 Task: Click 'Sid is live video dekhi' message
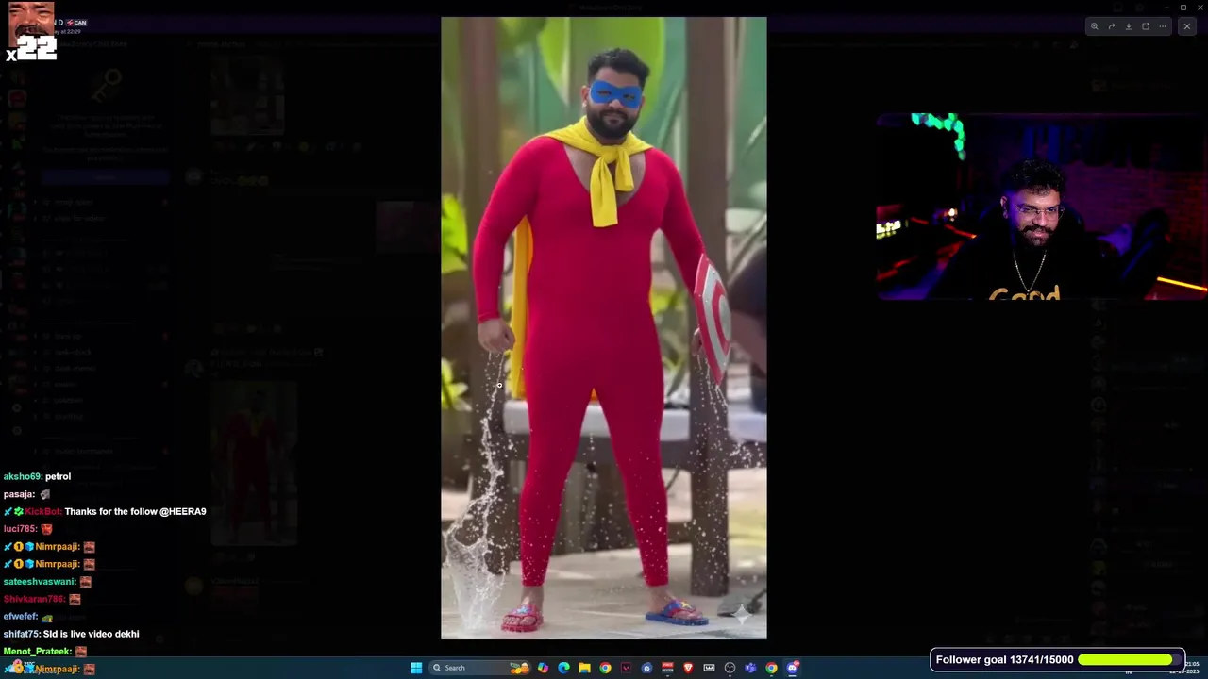(91, 634)
